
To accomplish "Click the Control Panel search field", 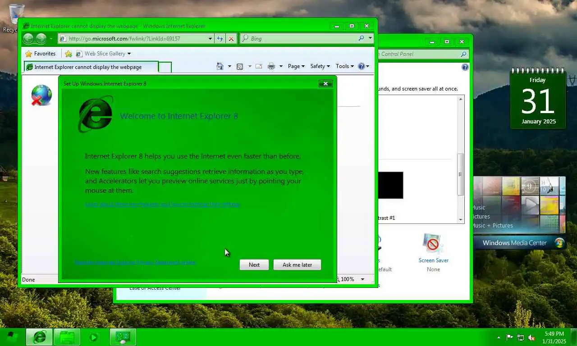I will (422, 54).
